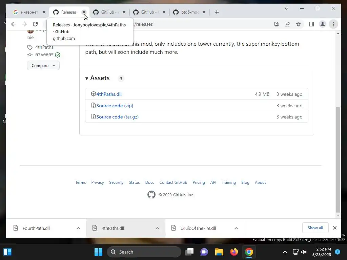Share this page via share icon
This screenshot has width=347, height=260.
(287, 24)
